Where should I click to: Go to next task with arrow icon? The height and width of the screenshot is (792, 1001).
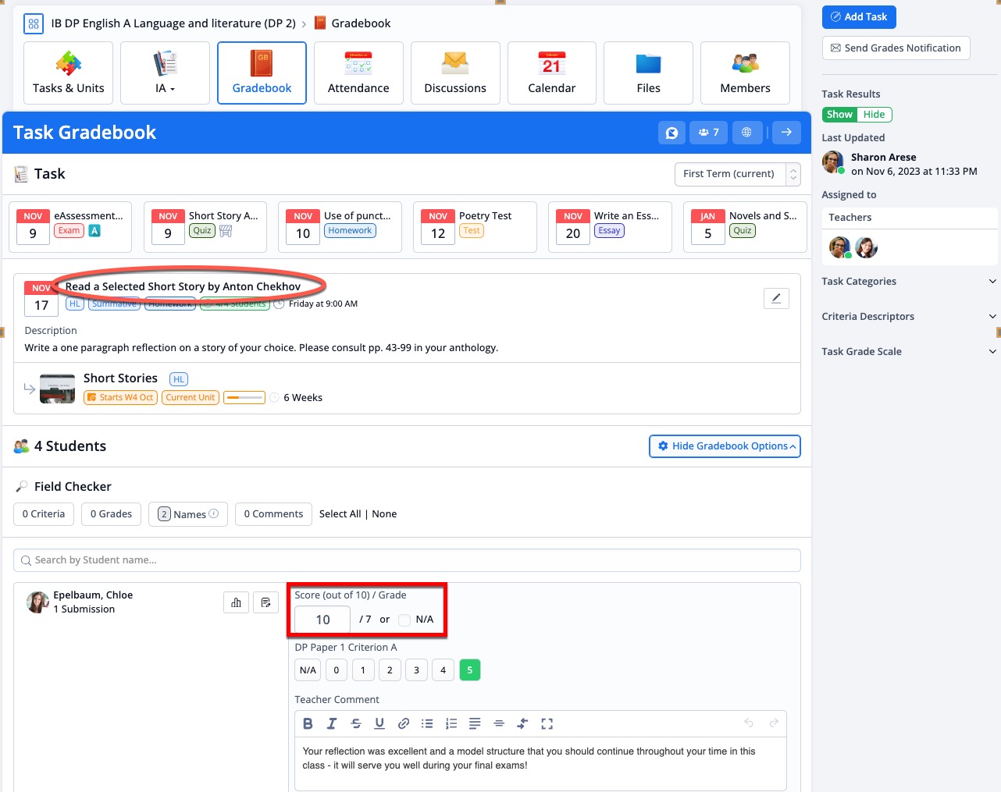point(786,133)
